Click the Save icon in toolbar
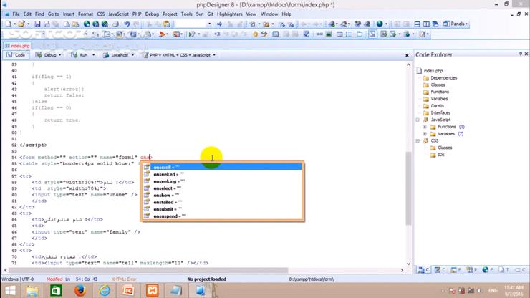The height and width of the screenshot is (298, 530). [x=37, y=24]
